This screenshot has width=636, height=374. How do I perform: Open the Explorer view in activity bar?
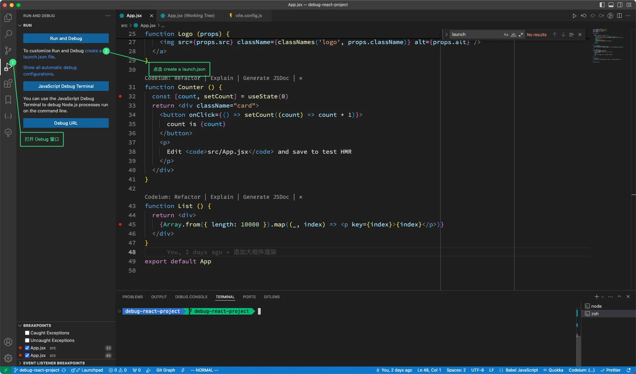tap(8, 18)
